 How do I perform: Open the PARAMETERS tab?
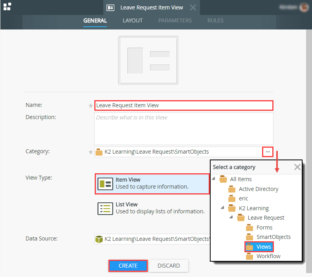(x=175, y=20)
